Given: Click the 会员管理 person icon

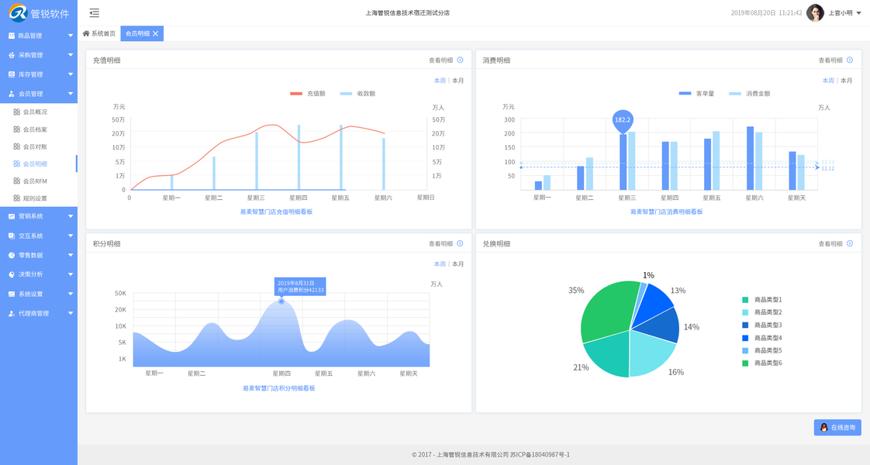Looking at the screenshot, I should pos(12,94).
